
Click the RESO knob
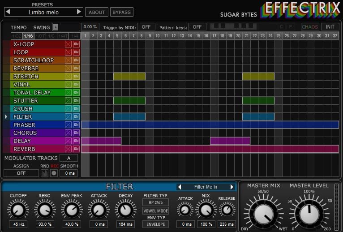(x=45, y=210)
